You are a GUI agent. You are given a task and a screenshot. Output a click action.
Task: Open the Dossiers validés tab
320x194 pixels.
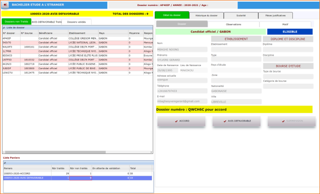[x=76, y=22]
